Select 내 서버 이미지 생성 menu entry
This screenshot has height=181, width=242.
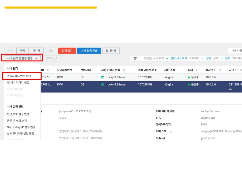(x=18, y=82)
